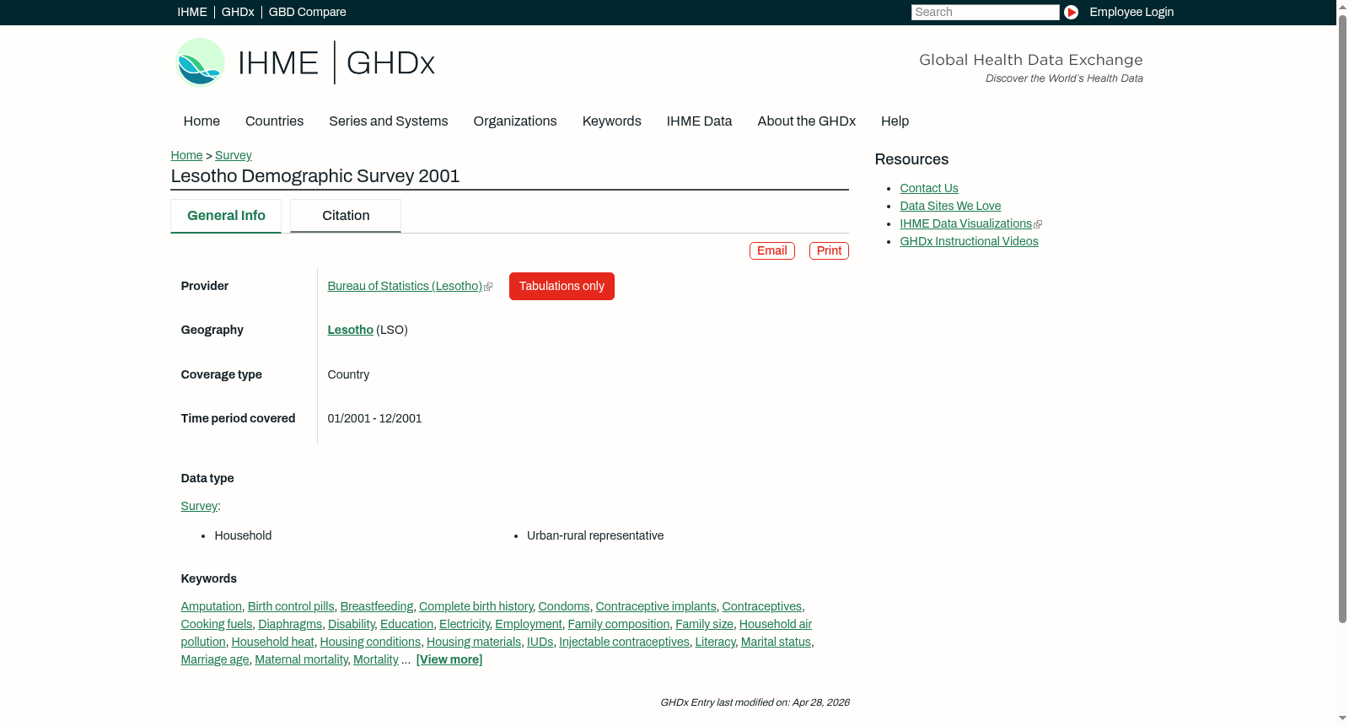The width and height of the screenshot is (1349, 726).
Task: Open Data Sites We Love link
Action: click(x=950, y=207)
